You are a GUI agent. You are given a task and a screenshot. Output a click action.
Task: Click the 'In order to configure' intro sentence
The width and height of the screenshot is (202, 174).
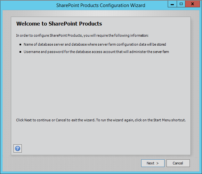[x=82, y=35]
